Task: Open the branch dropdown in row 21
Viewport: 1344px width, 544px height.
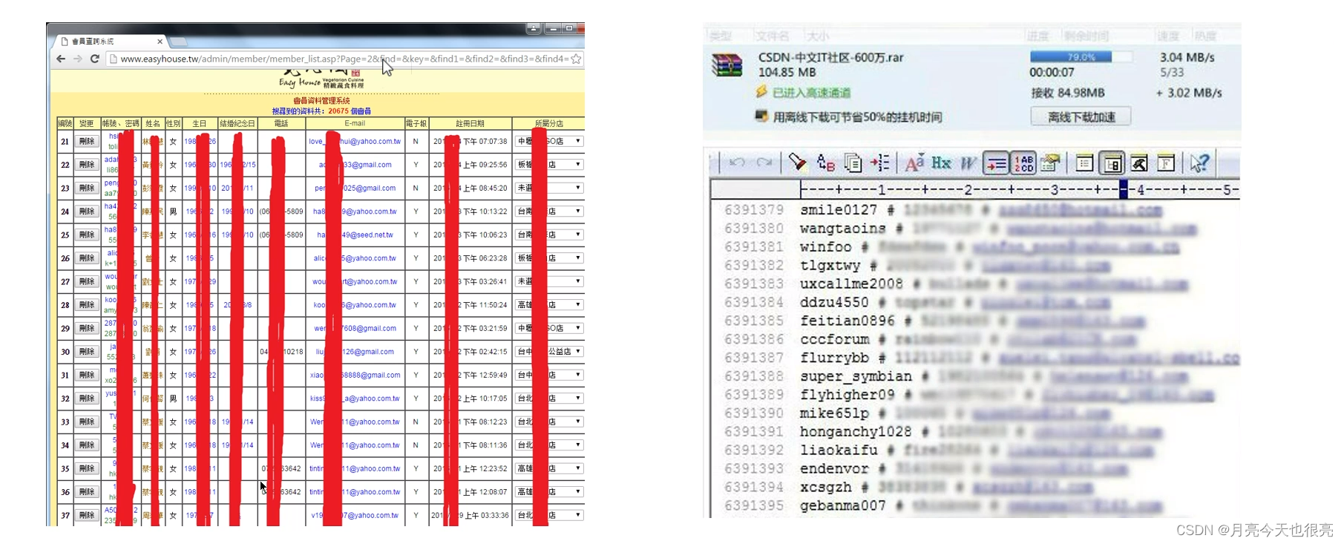Action: click(x=549, y=141)
